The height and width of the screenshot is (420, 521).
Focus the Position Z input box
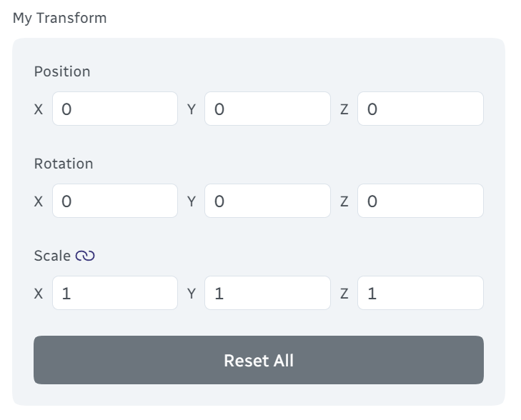tap(420, 109)
